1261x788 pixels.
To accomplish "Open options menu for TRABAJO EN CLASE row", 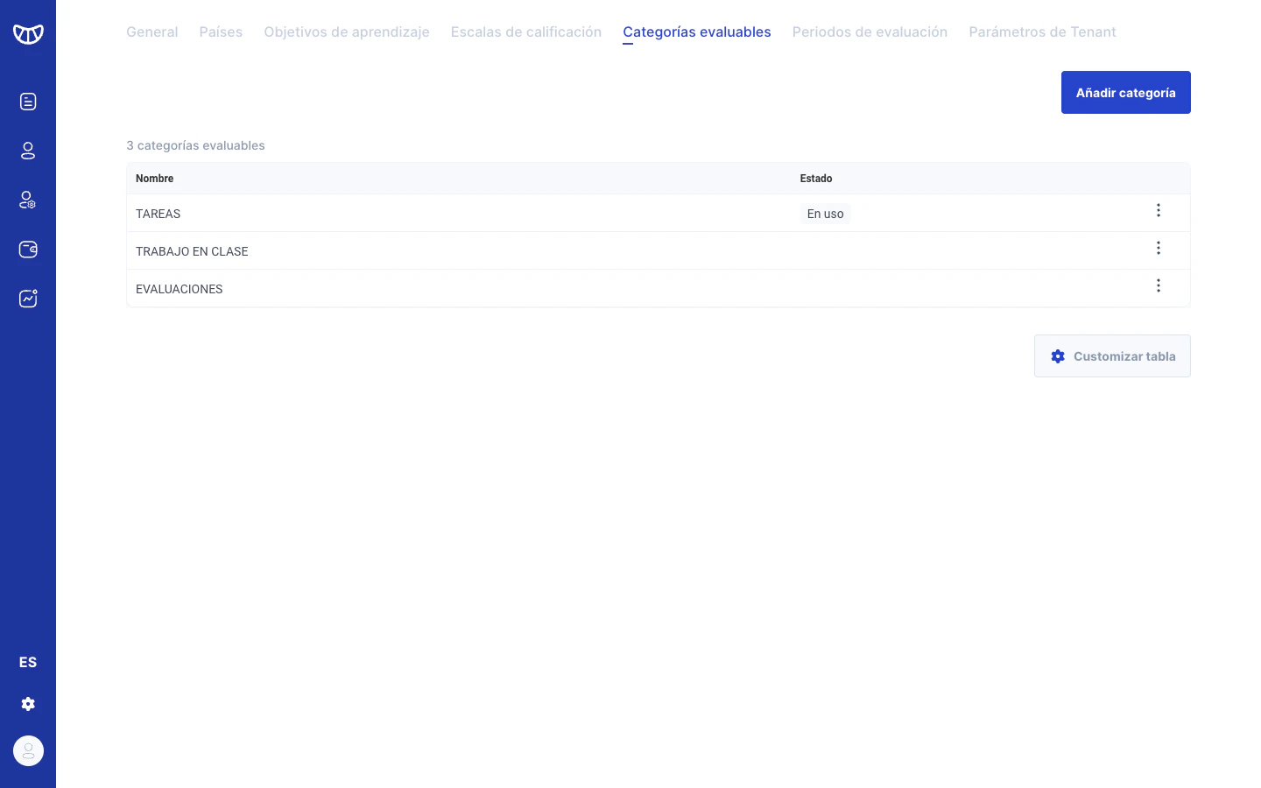I will pos(1158,248).
